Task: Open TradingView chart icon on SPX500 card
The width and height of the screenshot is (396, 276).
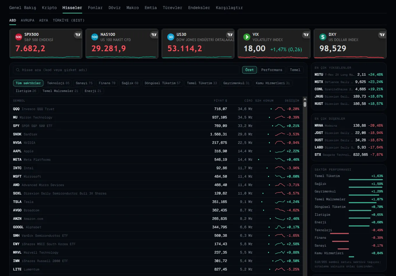Action: pos(78,35)
